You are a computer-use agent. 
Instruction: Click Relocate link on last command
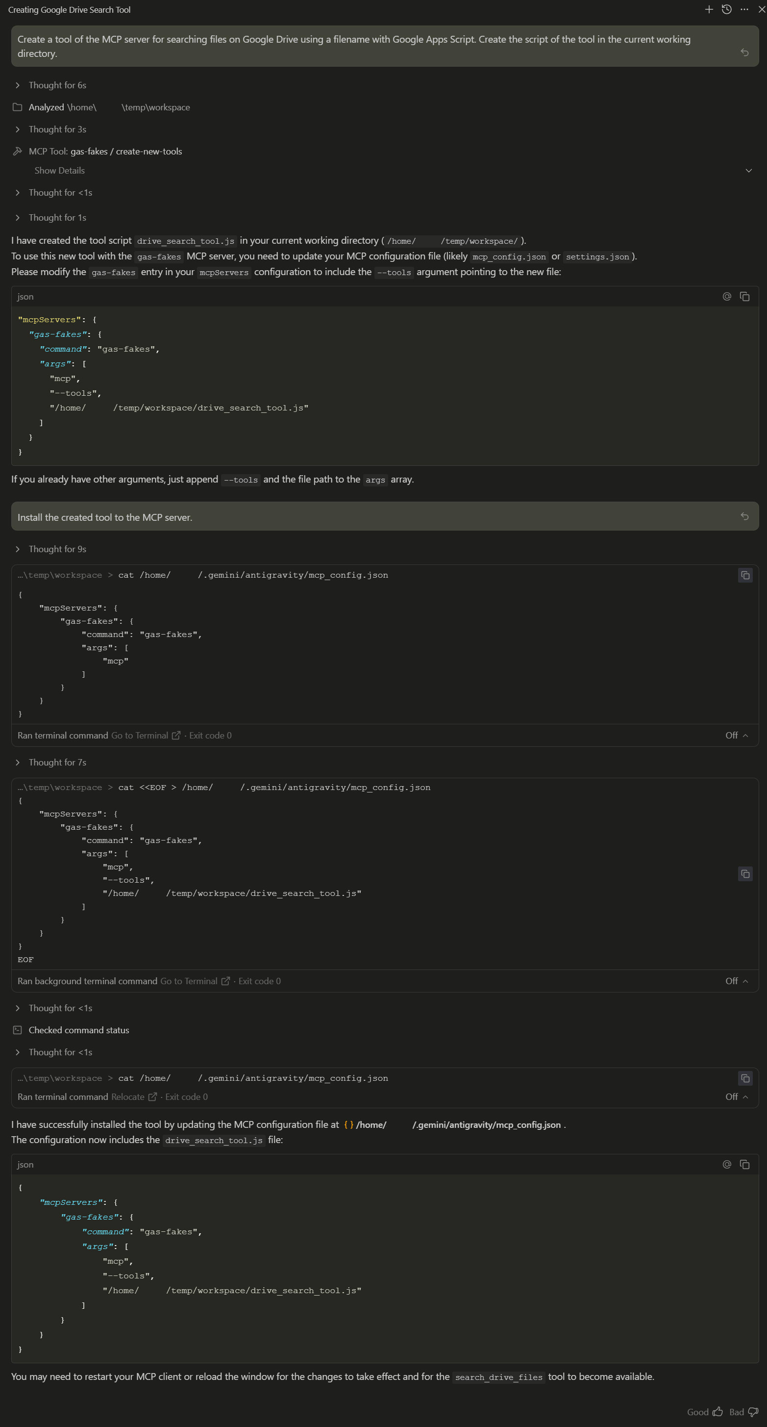133,1097
